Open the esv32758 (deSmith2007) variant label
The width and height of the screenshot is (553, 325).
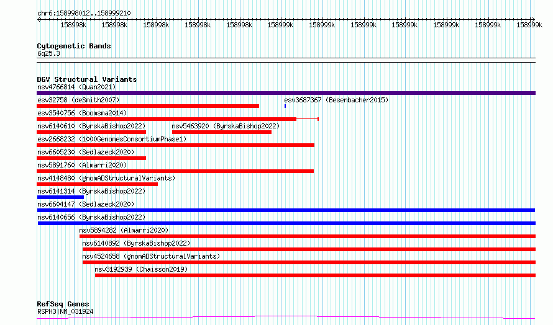tap(78, 100)
